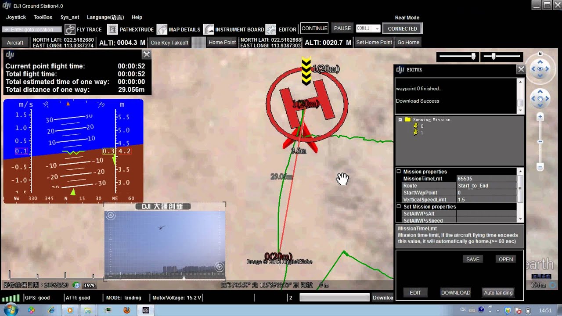Click the Go Home button
Image resolution: width=562 pixels, height=316 pixels.
408,42
